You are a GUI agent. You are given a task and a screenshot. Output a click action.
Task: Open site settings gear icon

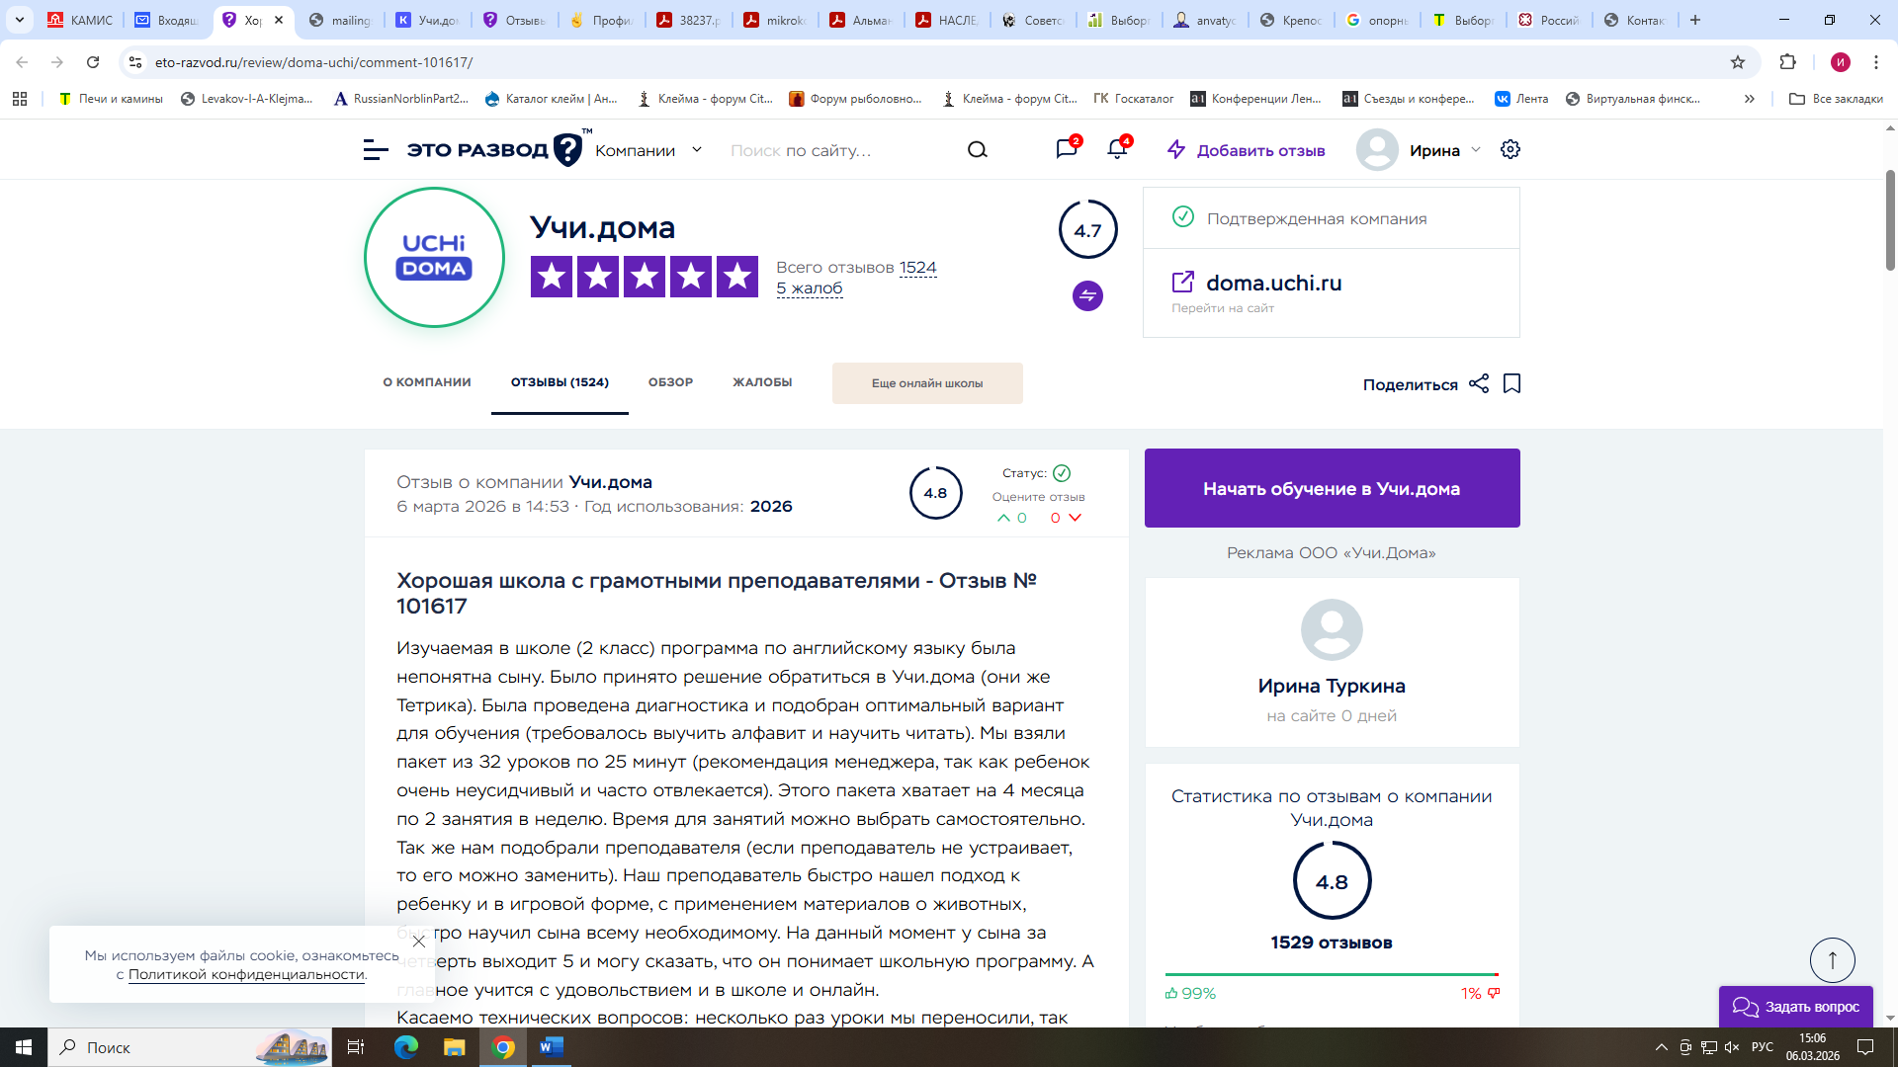1510,149
